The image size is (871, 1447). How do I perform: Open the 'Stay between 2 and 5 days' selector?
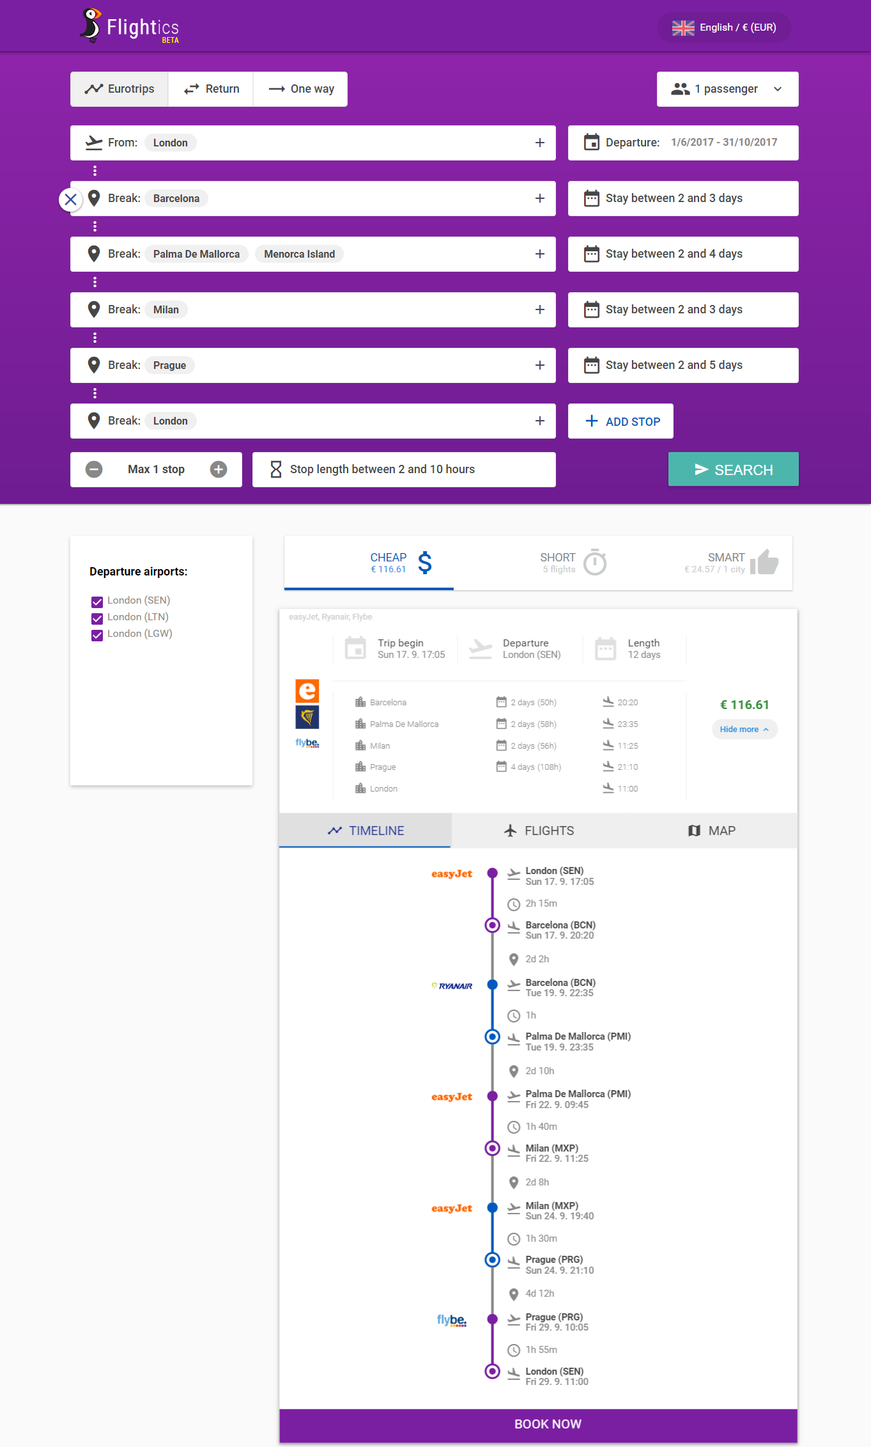pyautogui.click(x=683, y=365)
